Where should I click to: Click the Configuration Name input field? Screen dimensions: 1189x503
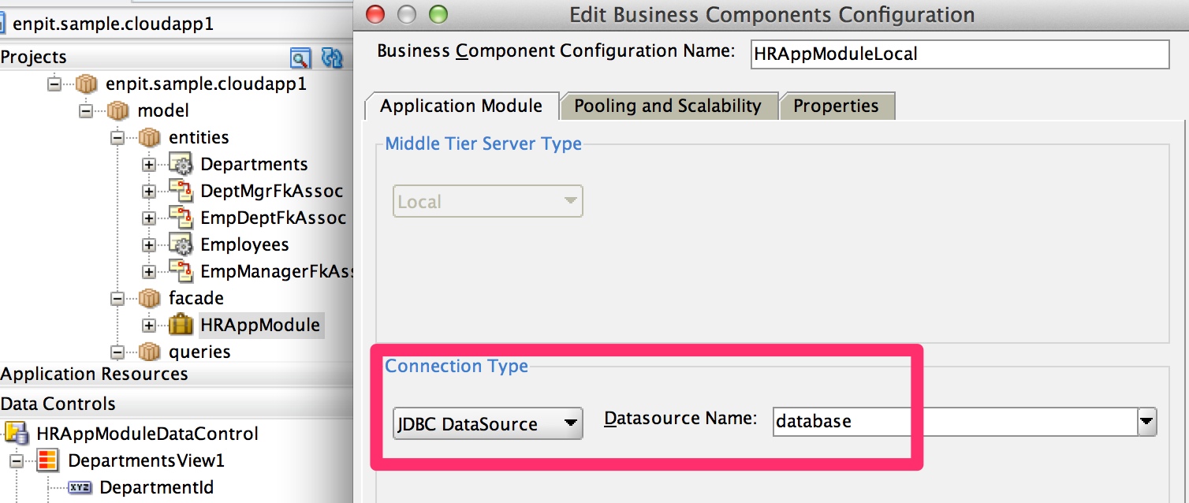tap(959, 54)
